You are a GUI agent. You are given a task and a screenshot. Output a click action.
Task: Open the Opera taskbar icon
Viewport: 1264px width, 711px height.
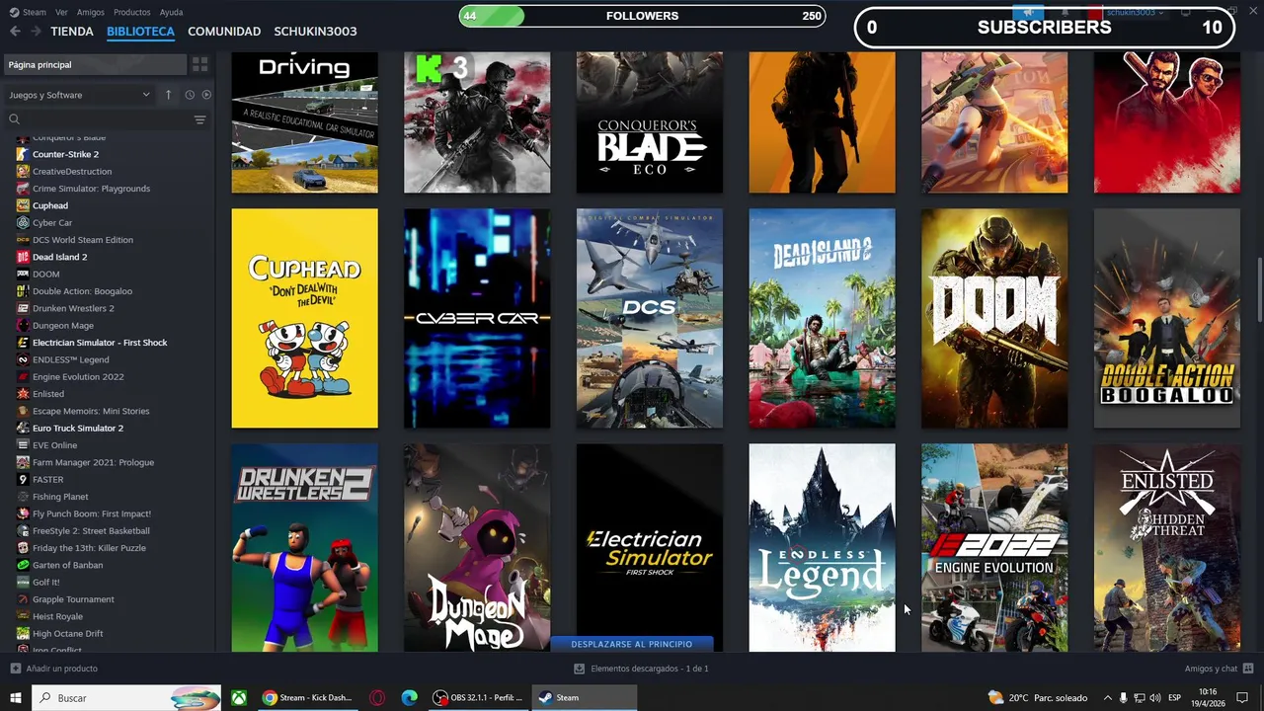point(377,698)
